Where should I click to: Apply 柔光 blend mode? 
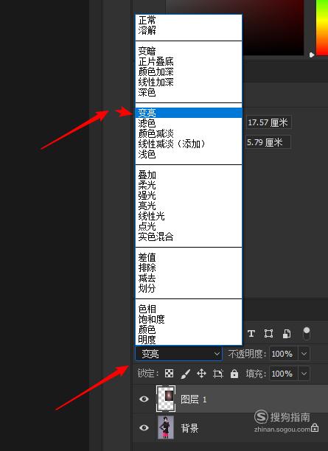pos(189,185)
